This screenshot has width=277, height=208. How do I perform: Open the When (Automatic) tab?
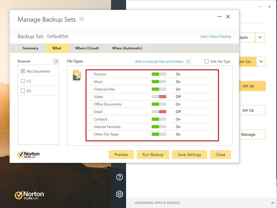tap(127, 48)
